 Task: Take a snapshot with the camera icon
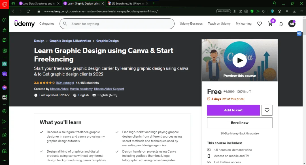point(246,11)
